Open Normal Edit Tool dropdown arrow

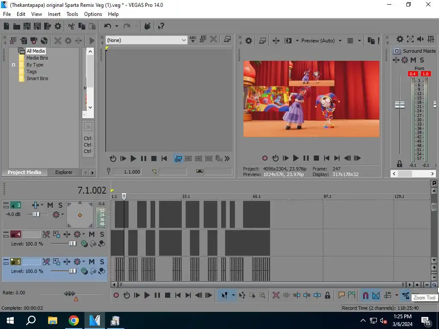[233, 295]
